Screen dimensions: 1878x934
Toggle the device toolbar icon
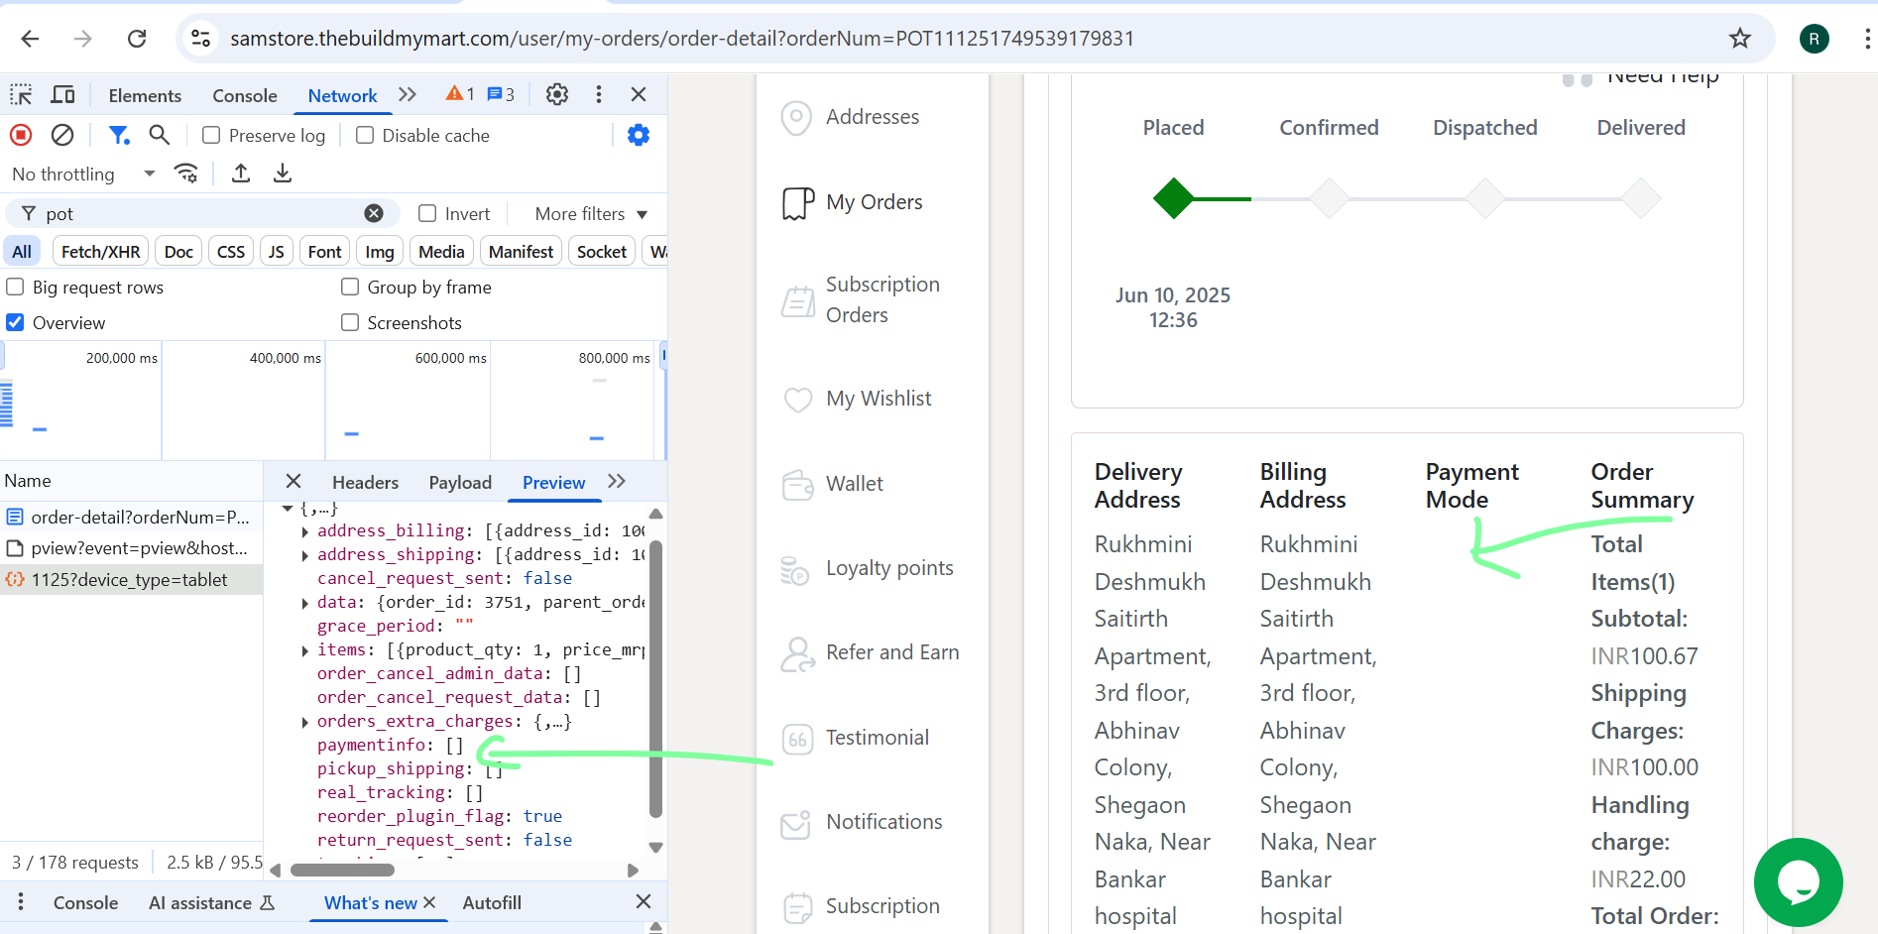(63, 94)
